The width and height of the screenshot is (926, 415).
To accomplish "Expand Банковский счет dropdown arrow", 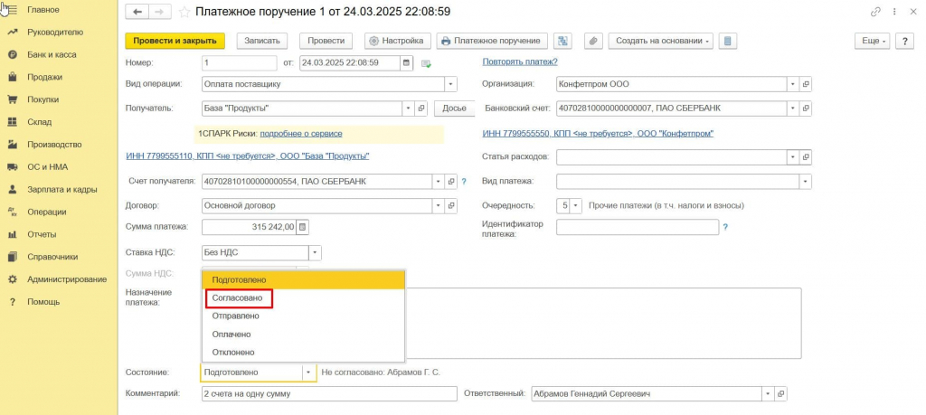I will click(793, 108).
